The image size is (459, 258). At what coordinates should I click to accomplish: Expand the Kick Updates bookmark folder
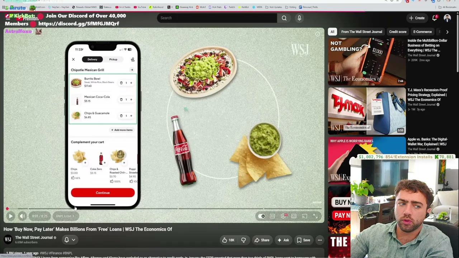[x=274, y=7]
